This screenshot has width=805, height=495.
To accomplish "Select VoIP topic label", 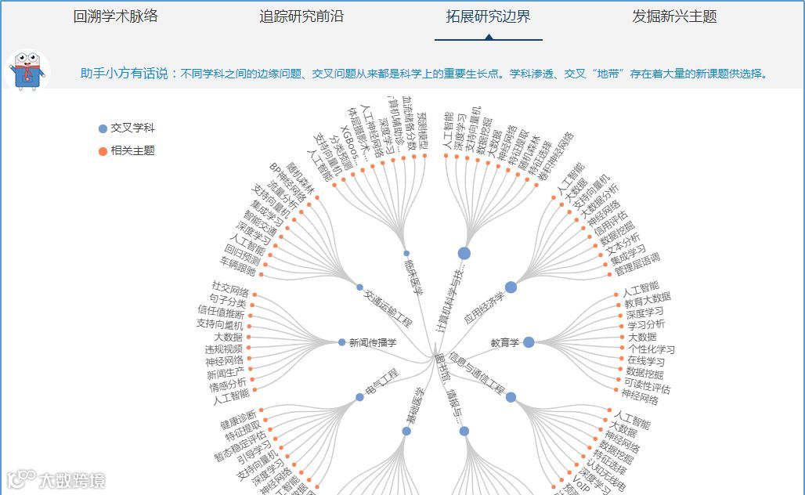I will (x=580, y=482).
